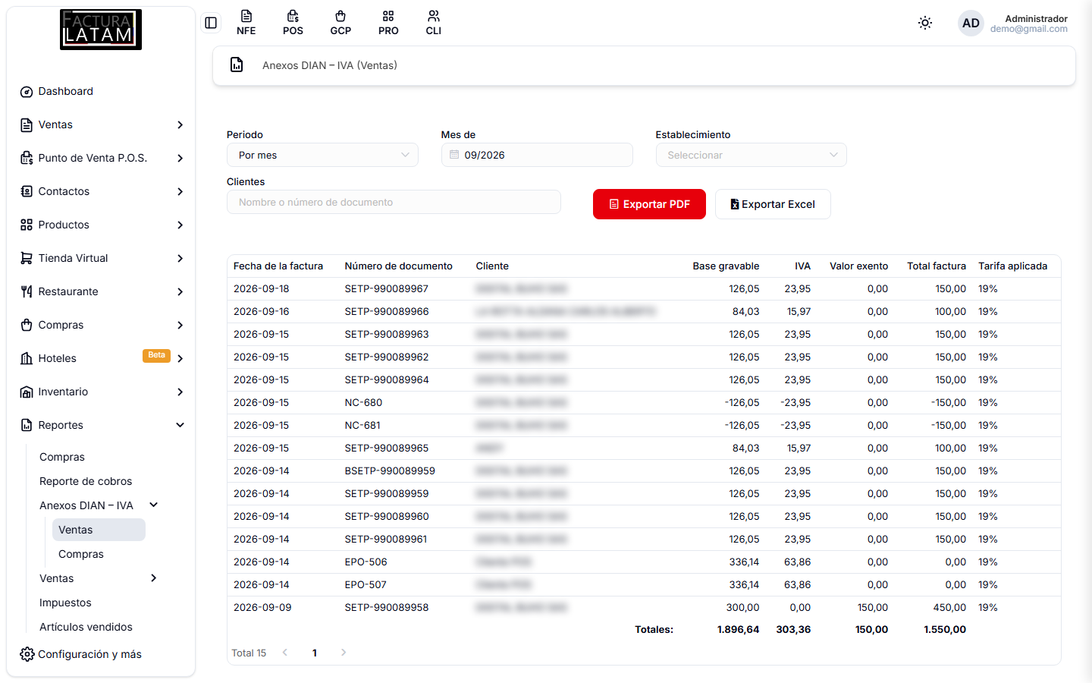Click the Exportar PDF button

(649, 204)
